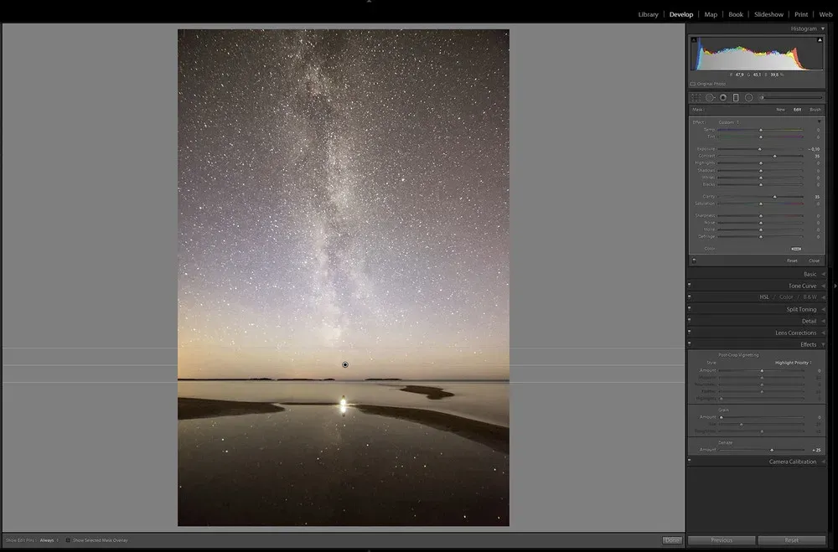Expand the Tone Curve panel
The image size is (838, 552).
(x=823, y=286)
